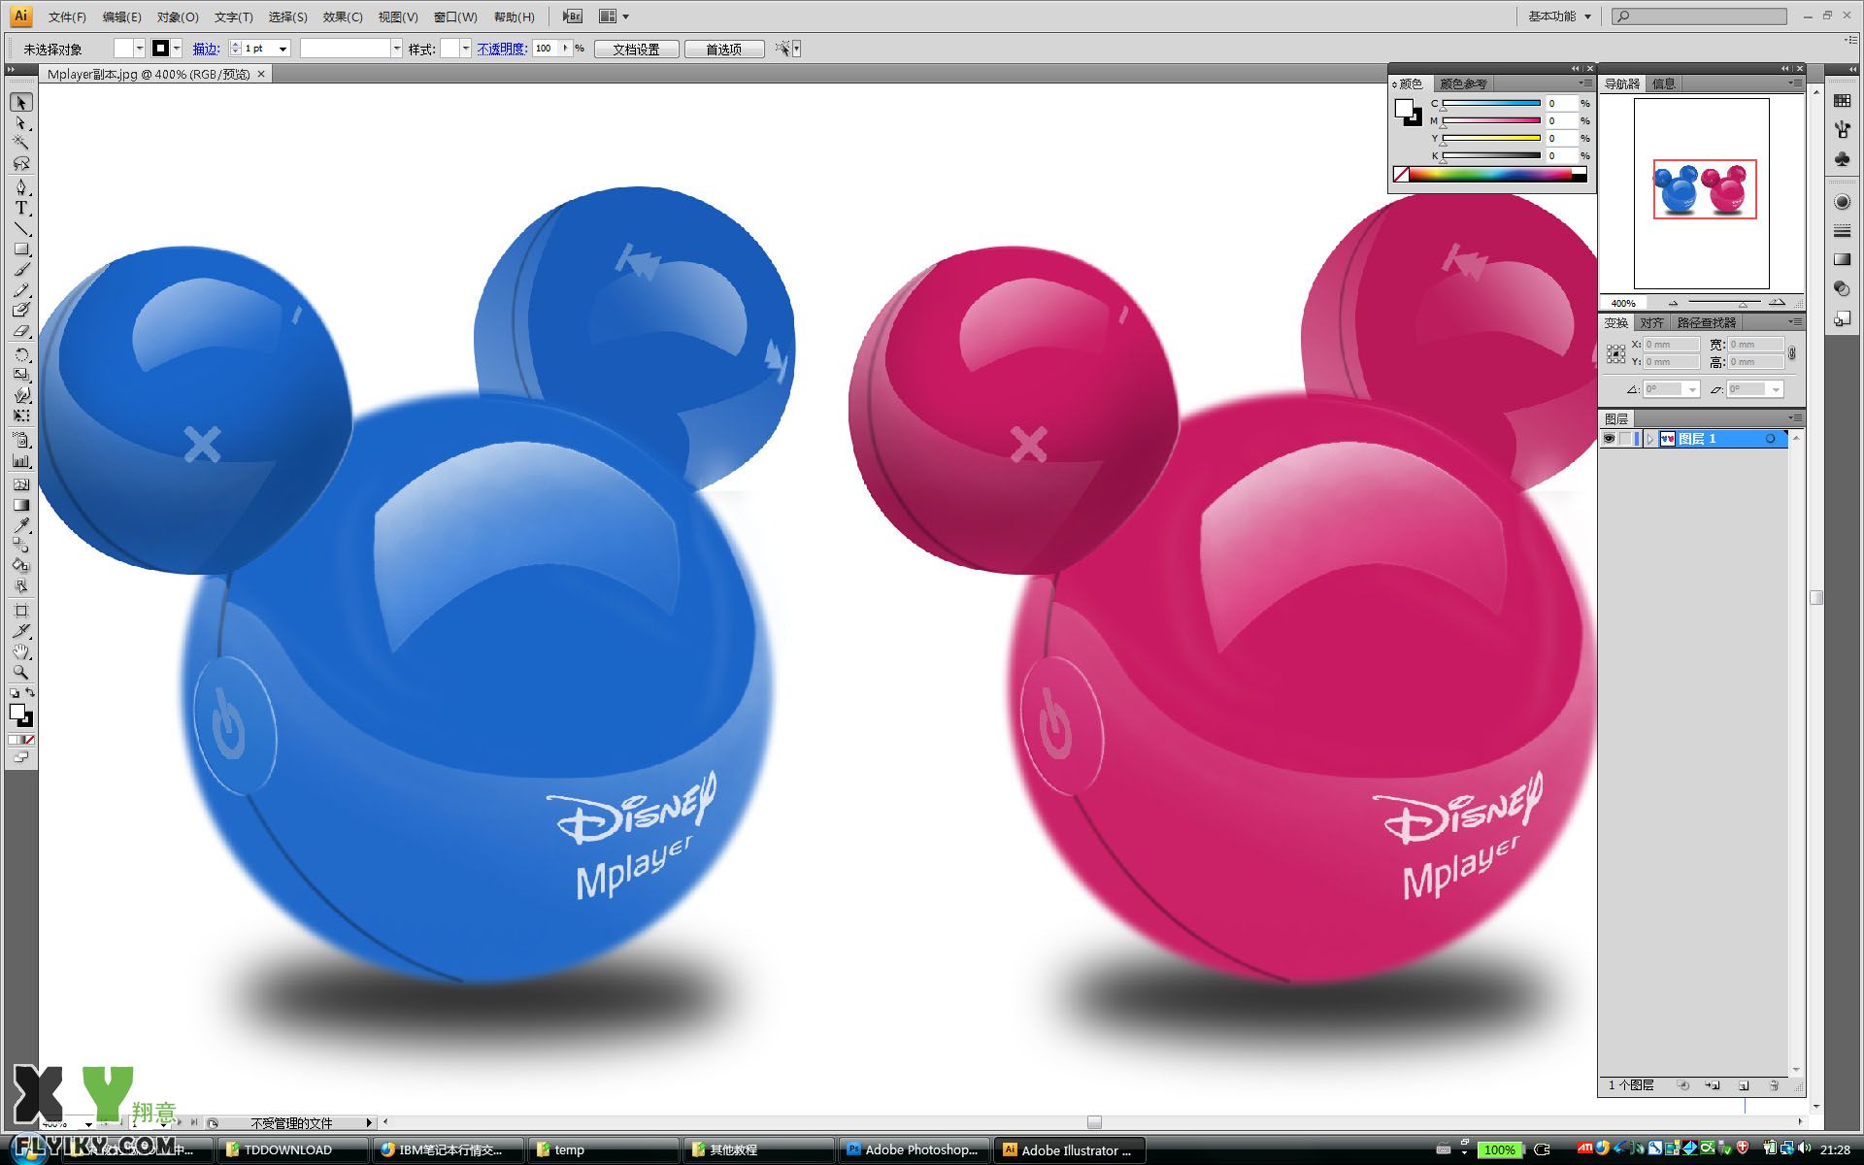Select the Lasso tool
Image resolution: width=1864 pixels, height=1165 pixels.
[x=21, y=164]
